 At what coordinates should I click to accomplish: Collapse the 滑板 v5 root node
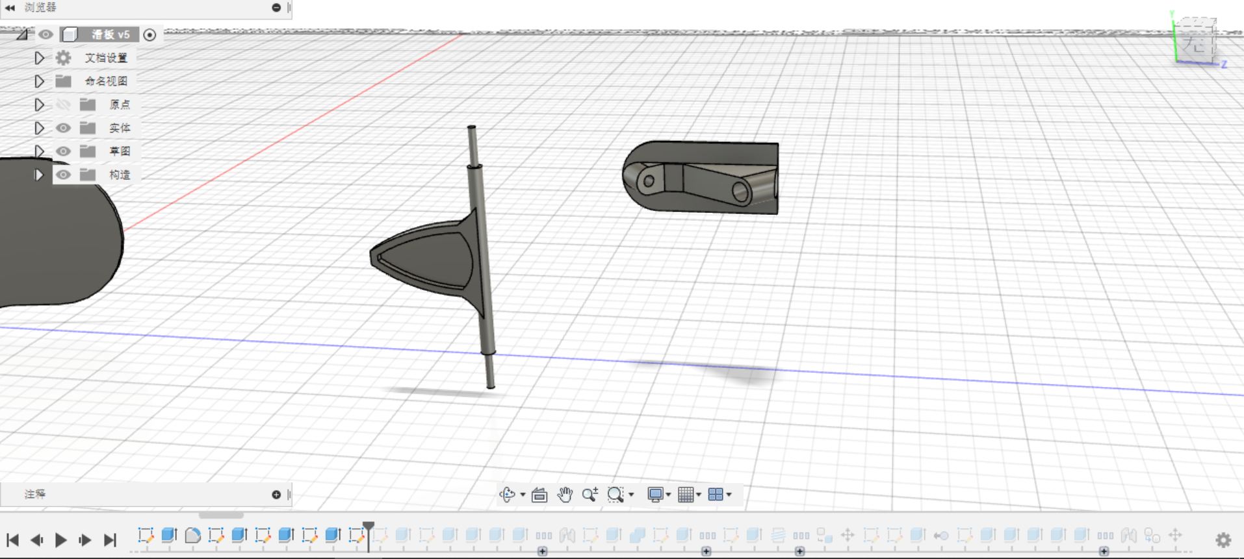pos(23,34)
